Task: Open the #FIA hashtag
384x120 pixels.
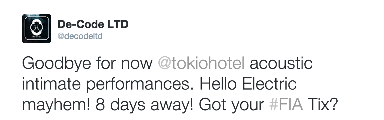Action: [x=287, y=105]
